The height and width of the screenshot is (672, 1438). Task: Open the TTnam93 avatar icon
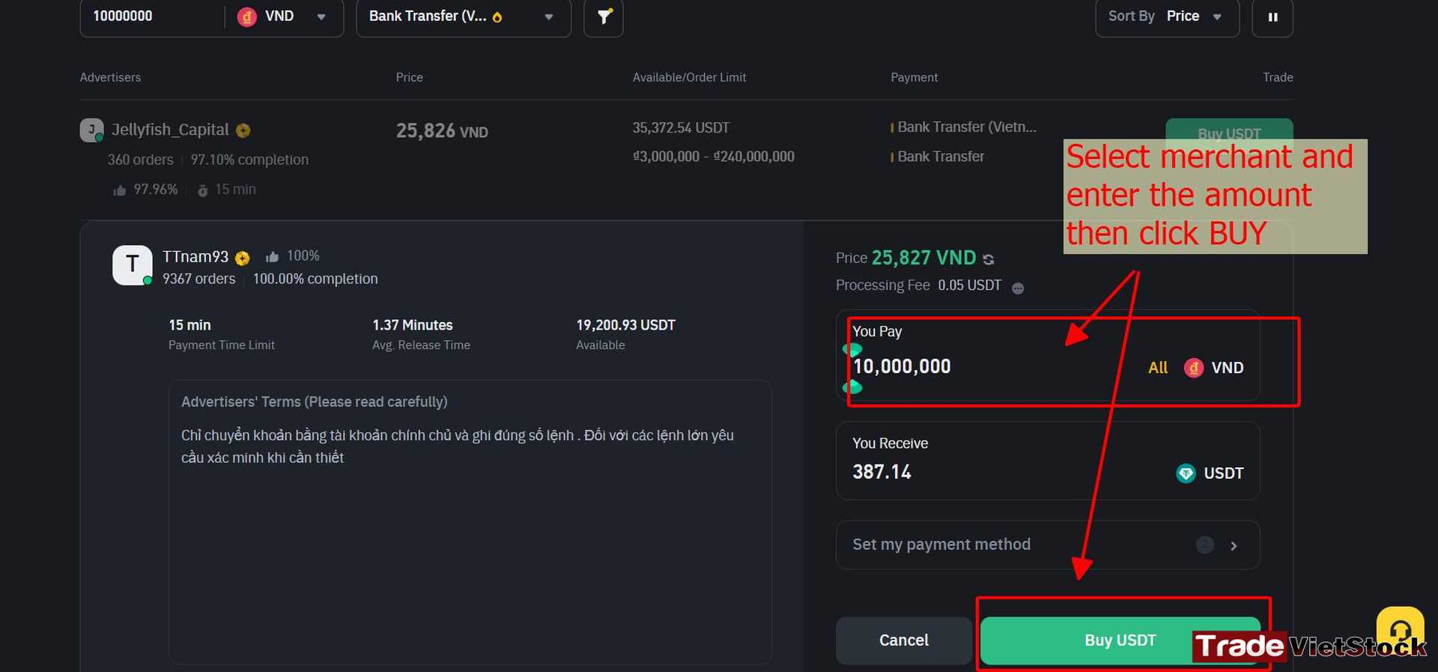[x=133, y=265]
